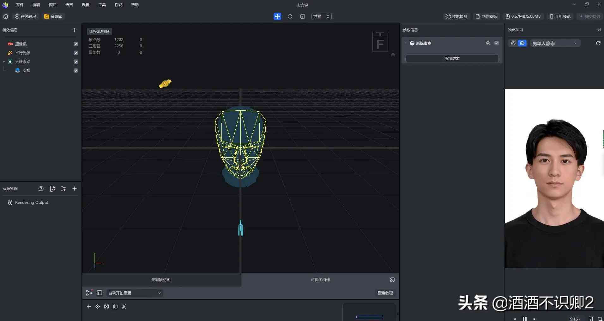Screen dimensions: 604x321
Task: Open the 文件 menu
Action: coord(20,5)
